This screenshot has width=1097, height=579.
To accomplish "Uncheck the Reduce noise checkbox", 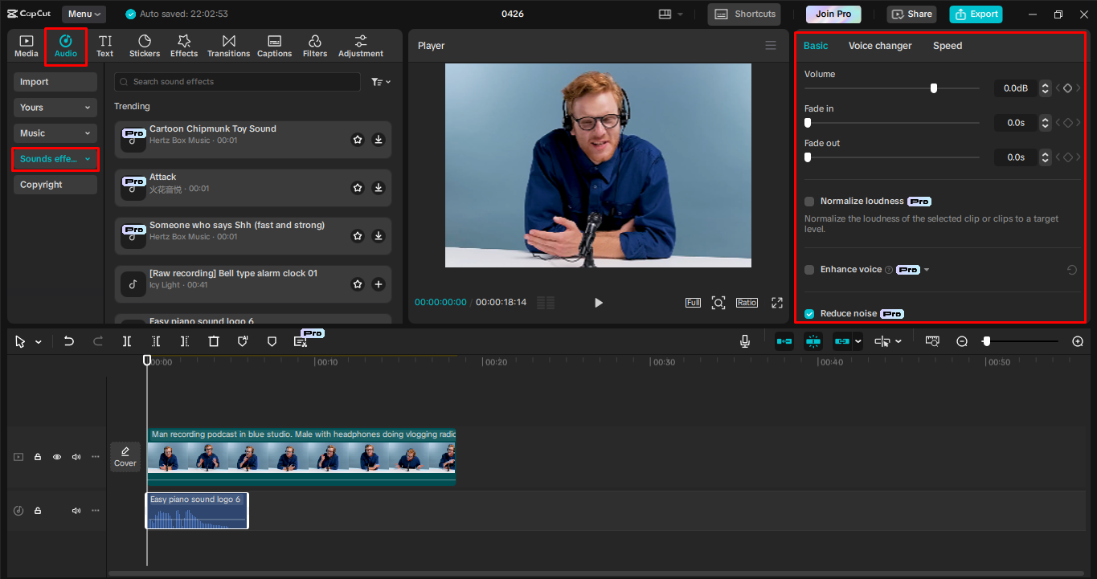I will pyautogui.click(x=809, y=314).
